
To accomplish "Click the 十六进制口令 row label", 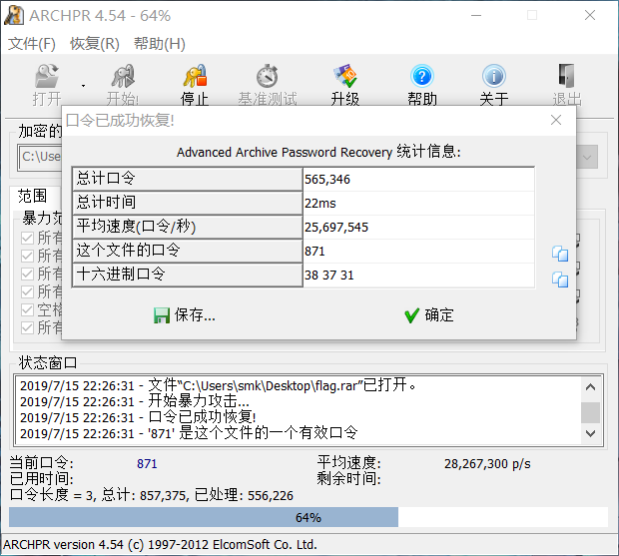I will click(188, 275).
